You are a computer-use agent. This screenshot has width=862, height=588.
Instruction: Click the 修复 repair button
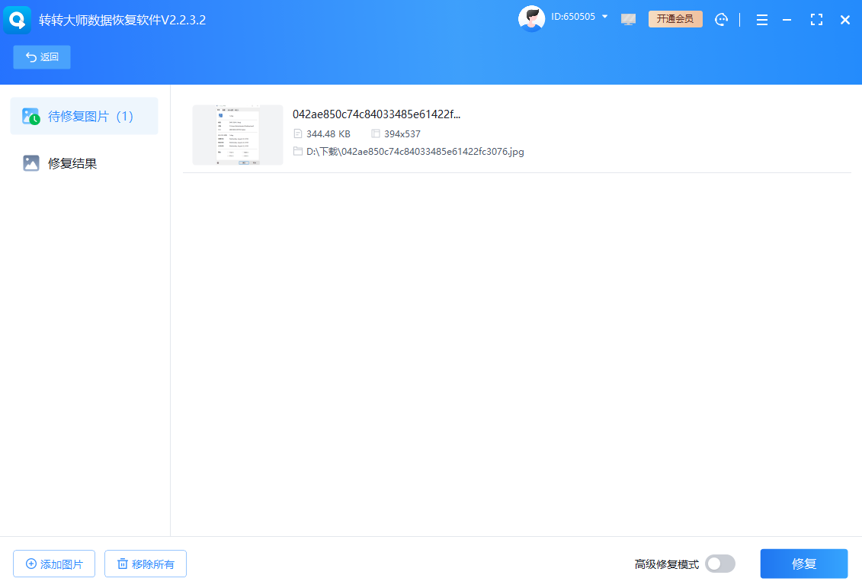pos(803,564)
